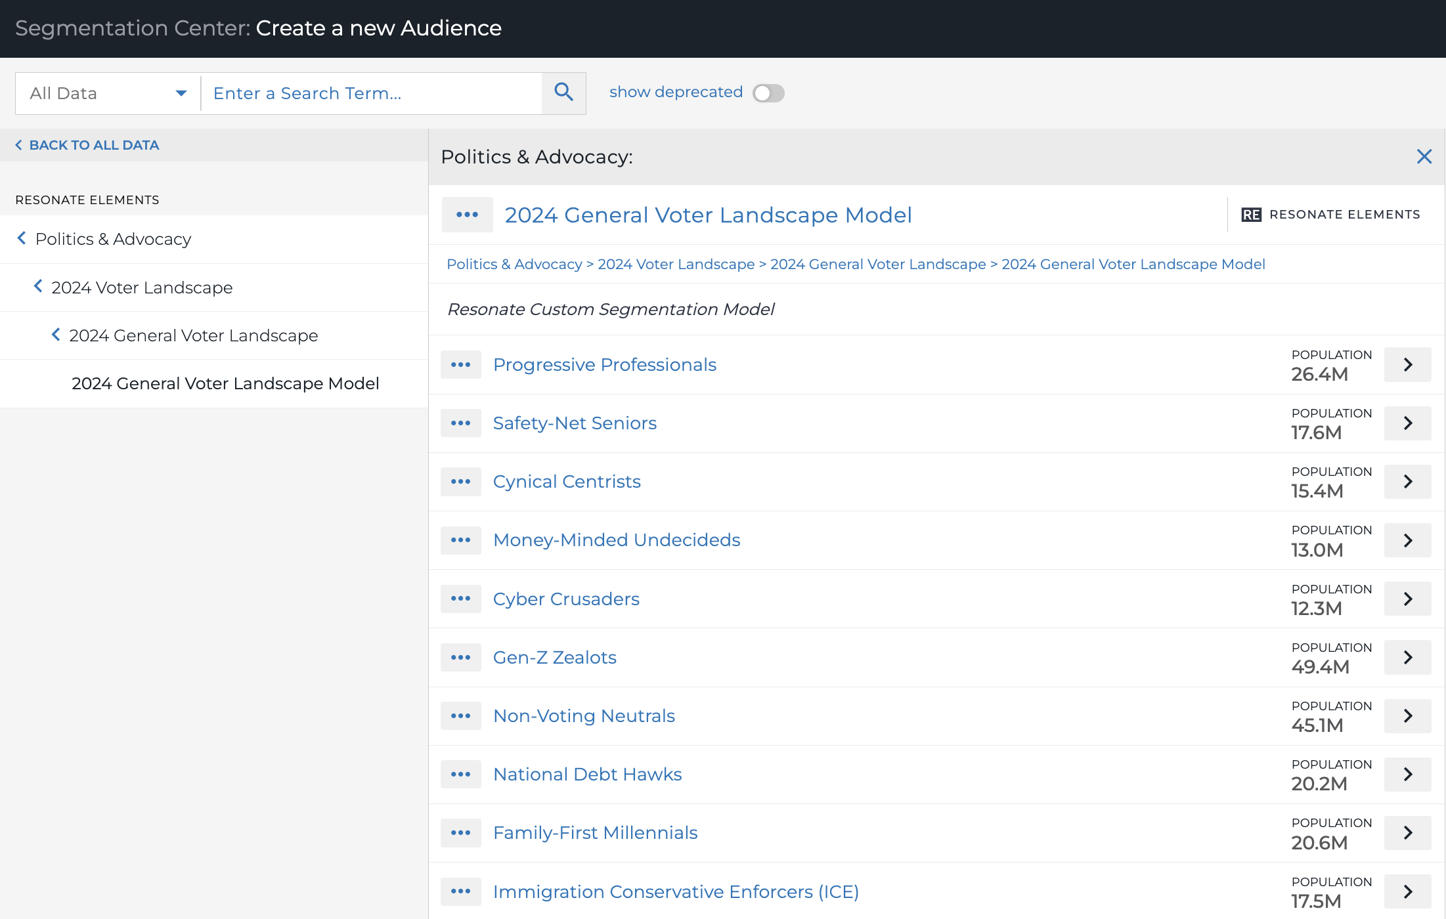Click Back to All Data link
The image size is (1446, 919).
87,145
